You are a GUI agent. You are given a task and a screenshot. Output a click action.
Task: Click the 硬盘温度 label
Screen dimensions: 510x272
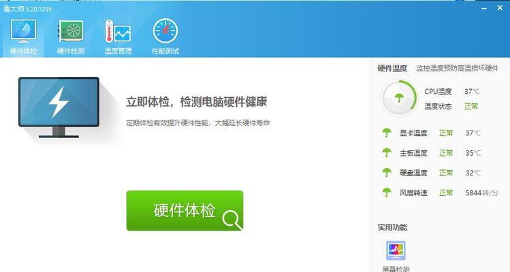413,173
